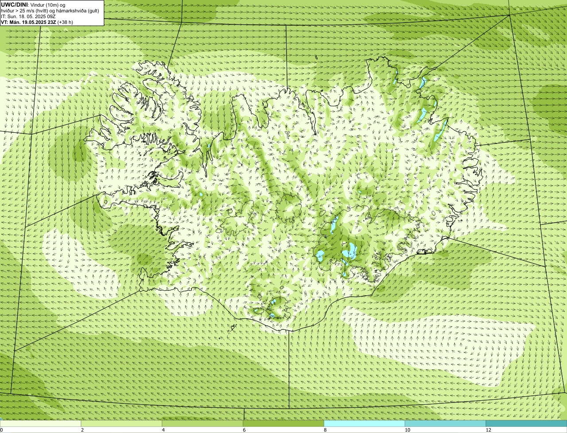Click the 'IT: Sun. 18. 05. 2025 09Z' line
Viewport: 567px width, 433px height.
pyautogui.click(x=28, y=16)
